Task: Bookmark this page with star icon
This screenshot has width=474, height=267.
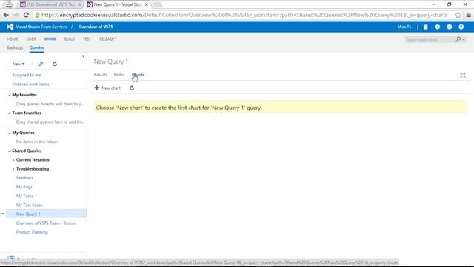Action: (x=458, y=15)
